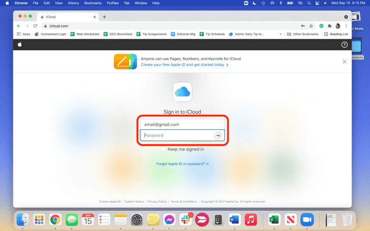The image size is (370, 231).
Task: Open Slack from the dock
Action: 186,219
